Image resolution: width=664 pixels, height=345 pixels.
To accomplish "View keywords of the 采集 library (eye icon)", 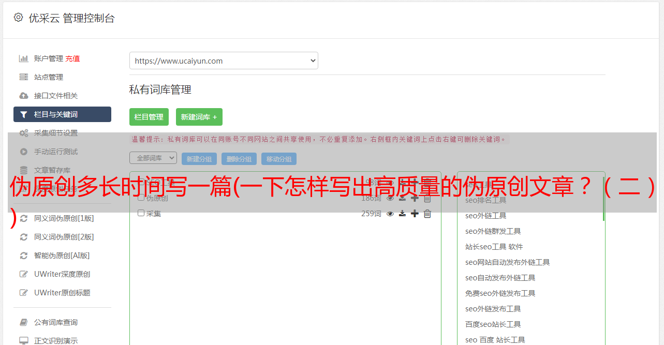I will [390, 214].
